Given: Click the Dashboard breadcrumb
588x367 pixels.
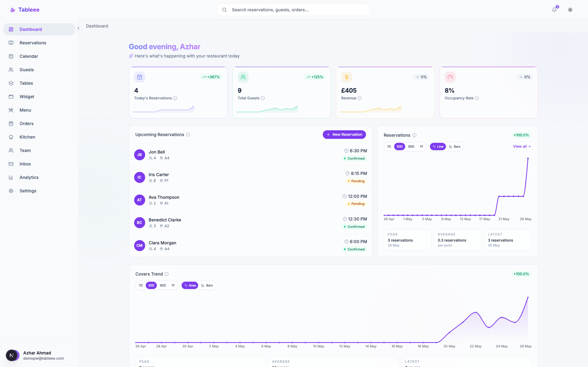Looking at the screenshot, I should click(97, 26).
